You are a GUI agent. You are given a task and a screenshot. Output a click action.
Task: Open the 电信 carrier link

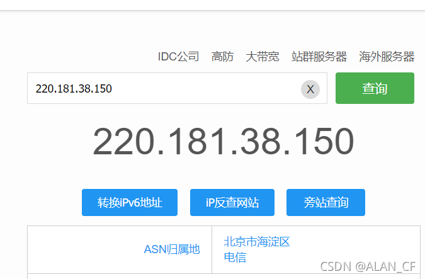235,257
